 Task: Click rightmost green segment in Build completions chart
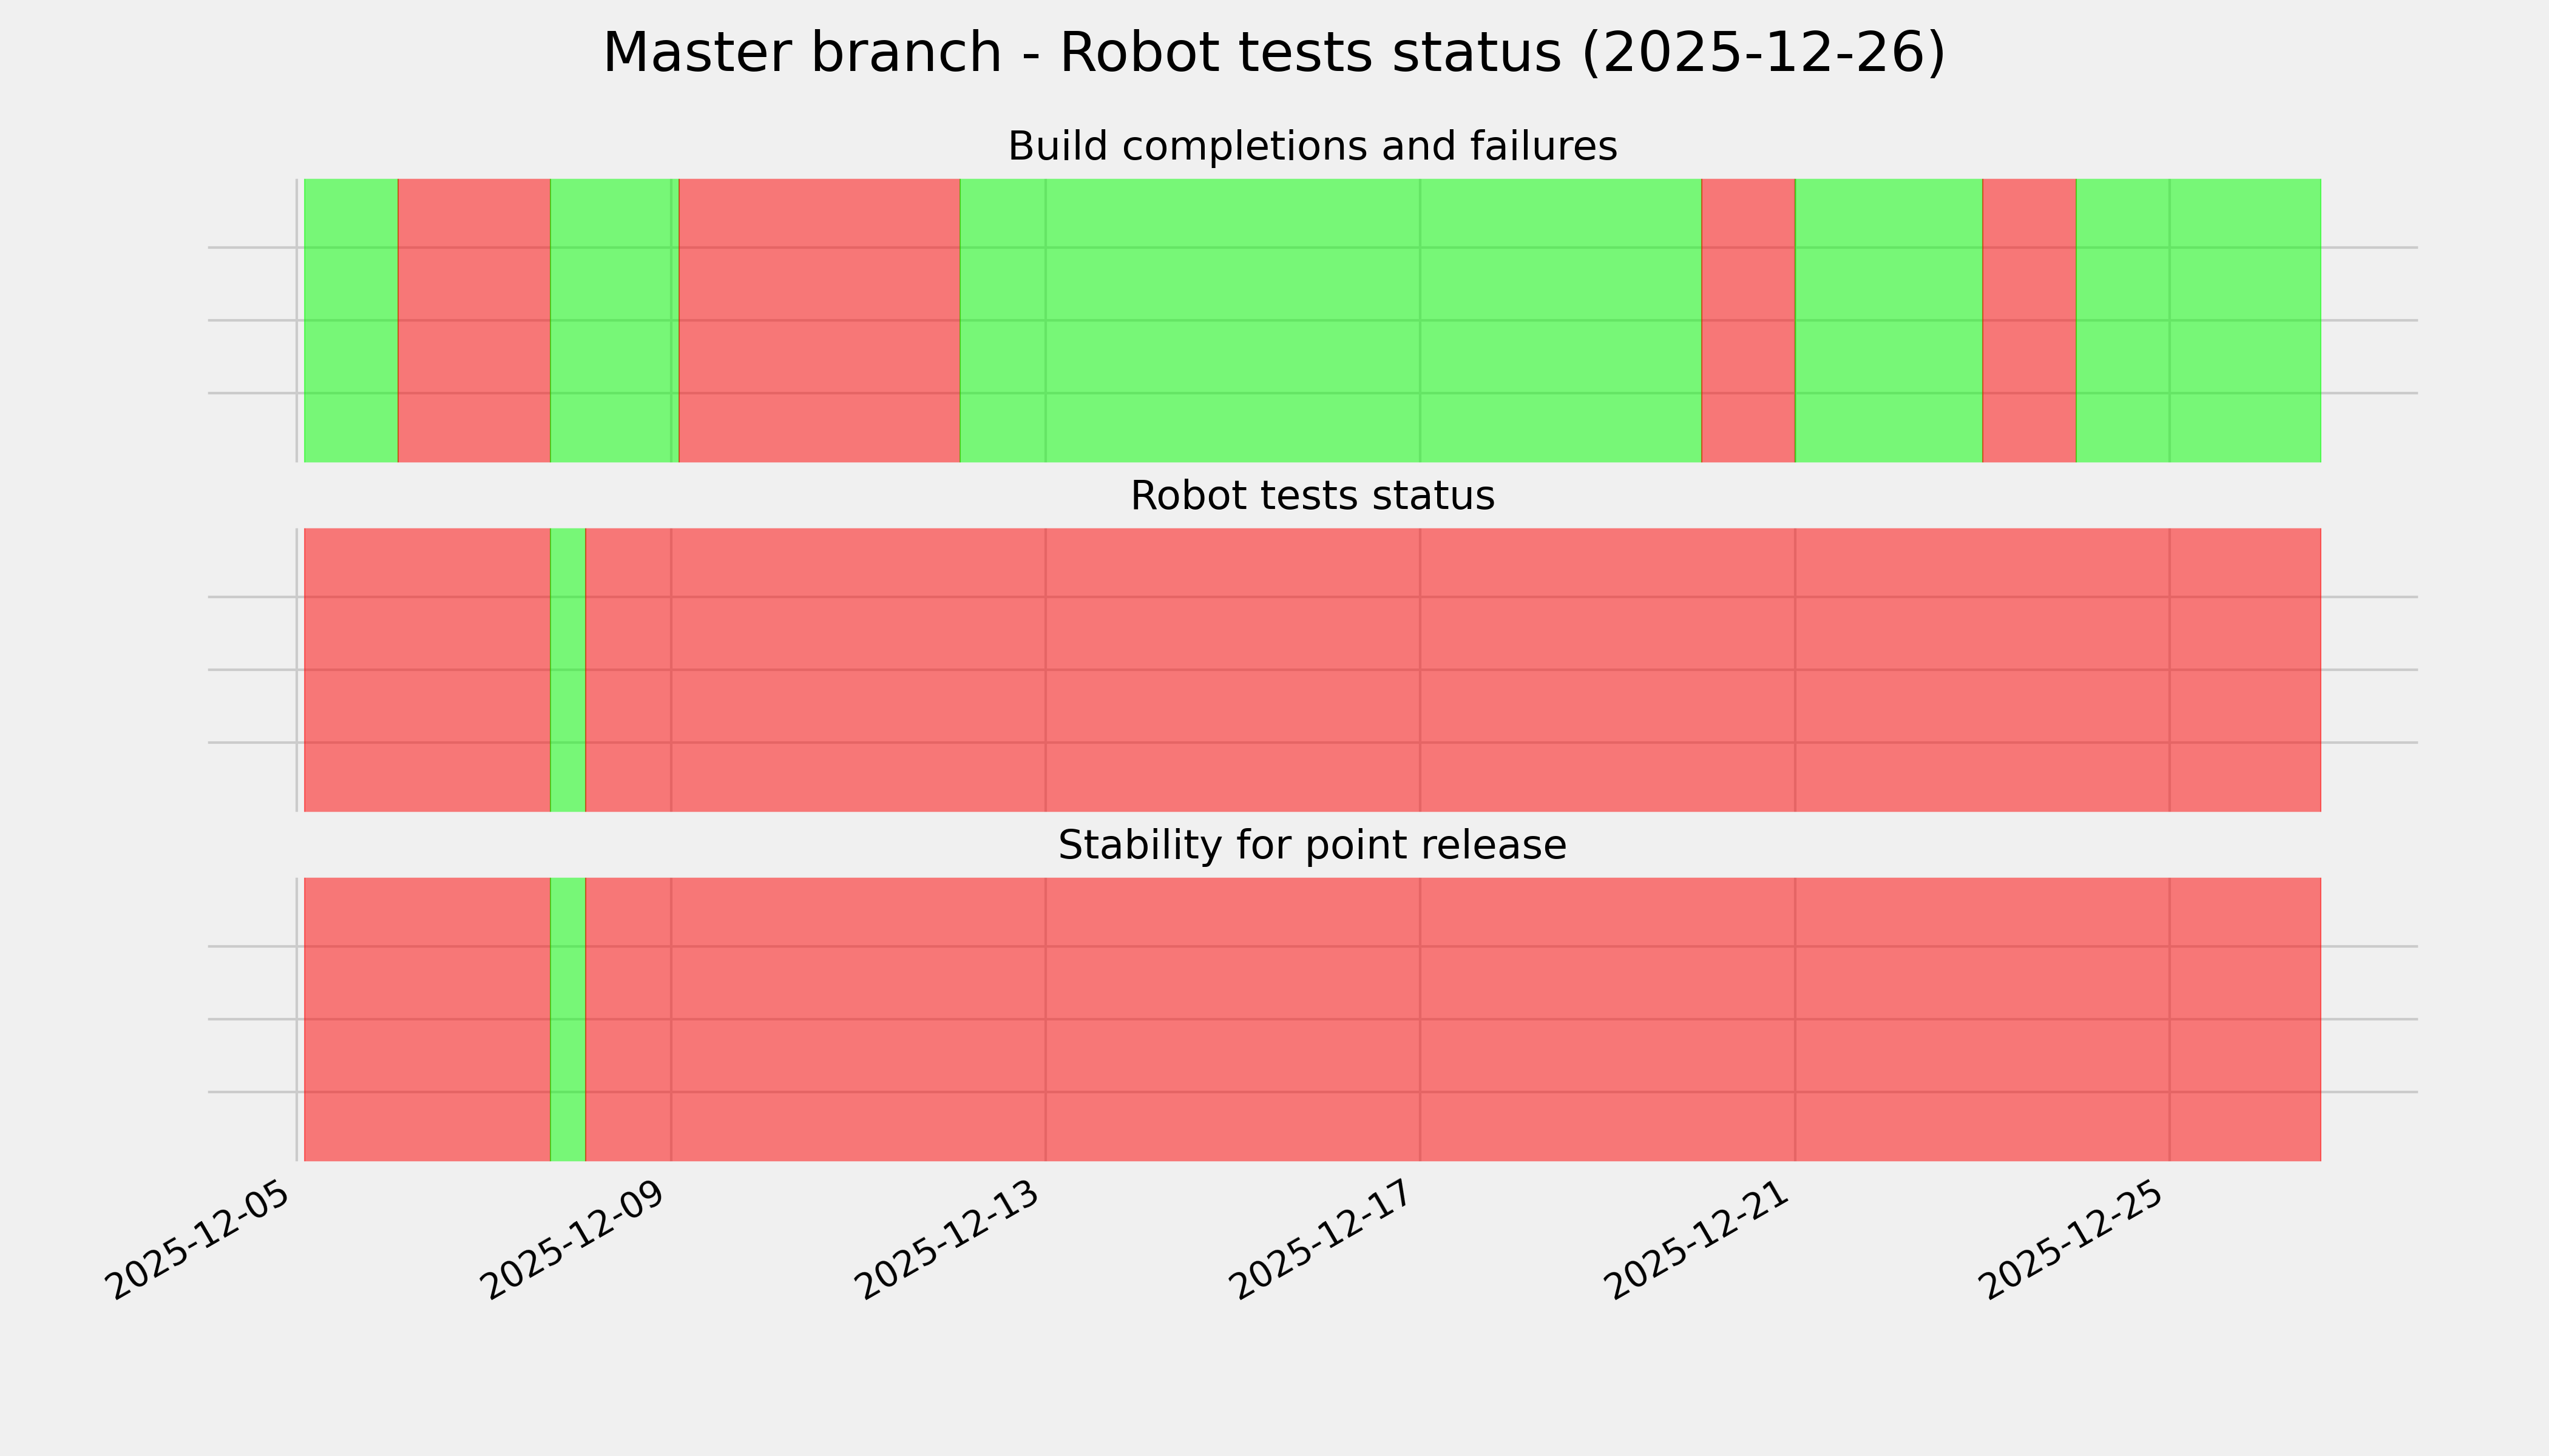click(2198, 320)
